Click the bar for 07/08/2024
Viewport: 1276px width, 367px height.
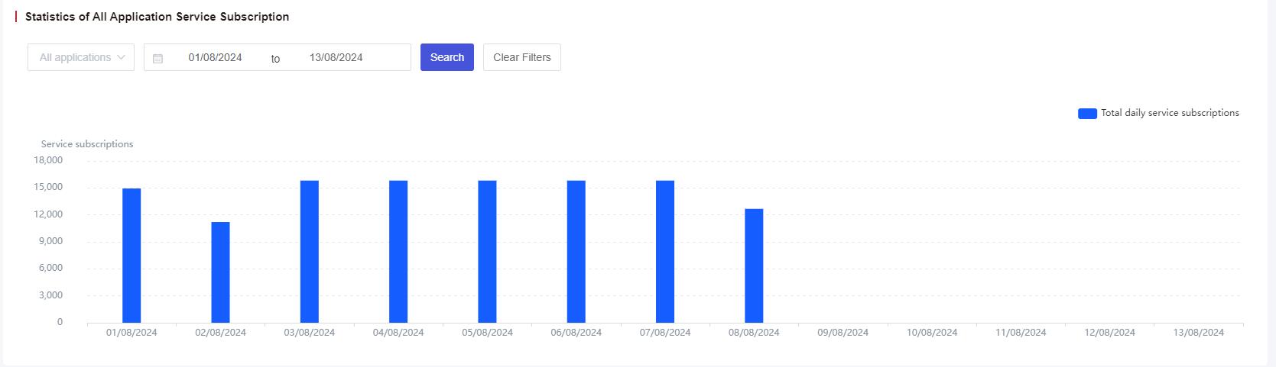pyautogui.click(x=665, y=252)
